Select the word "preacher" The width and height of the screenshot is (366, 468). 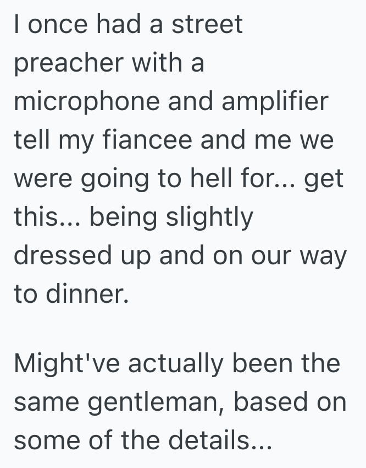pos(68,64)
